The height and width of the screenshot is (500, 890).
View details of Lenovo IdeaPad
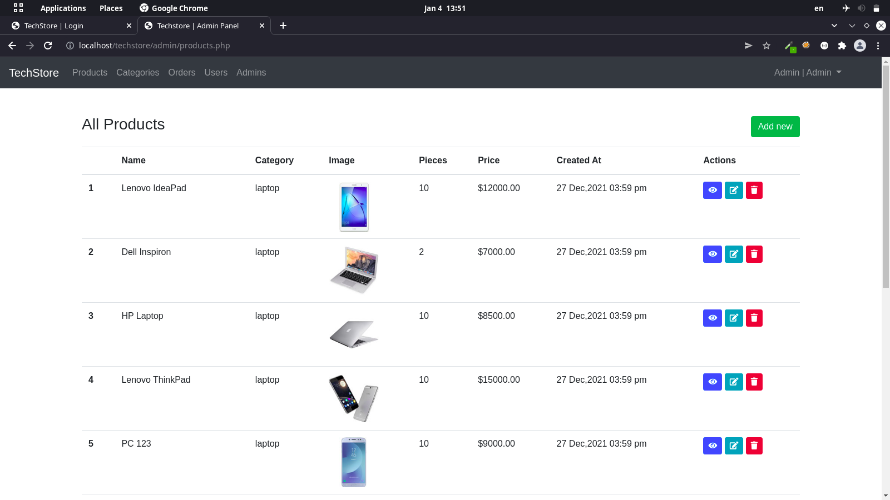coord(712,190)
